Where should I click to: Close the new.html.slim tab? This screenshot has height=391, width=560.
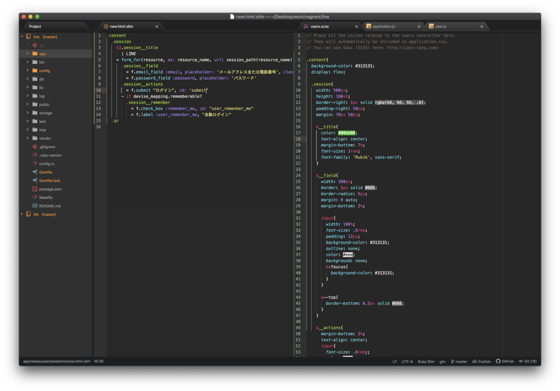tap(157, 27)
